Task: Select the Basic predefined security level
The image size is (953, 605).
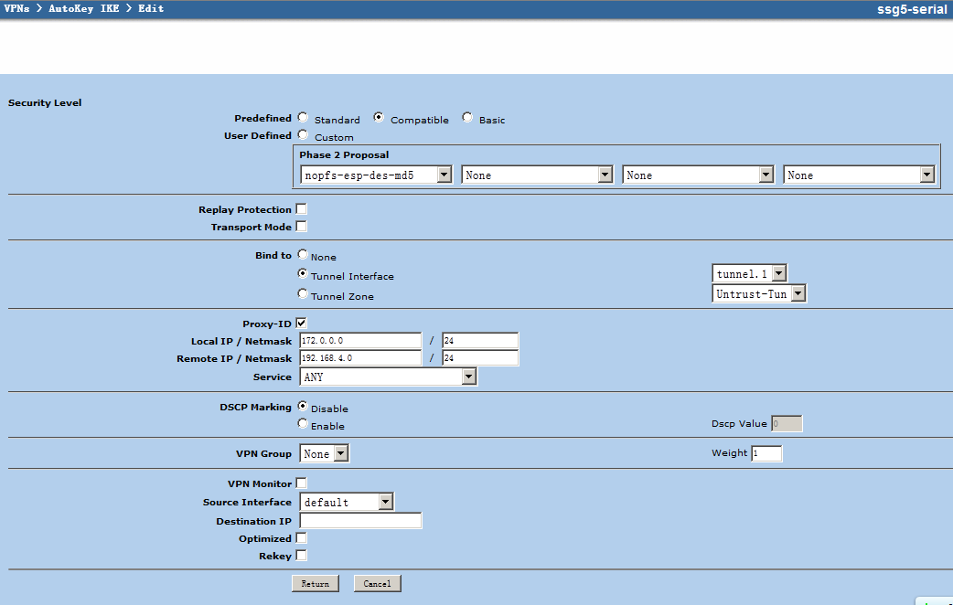Action: click(x=467, y=118)
